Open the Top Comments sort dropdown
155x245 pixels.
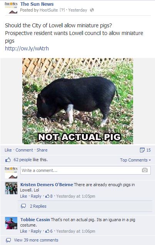(135, 160)
